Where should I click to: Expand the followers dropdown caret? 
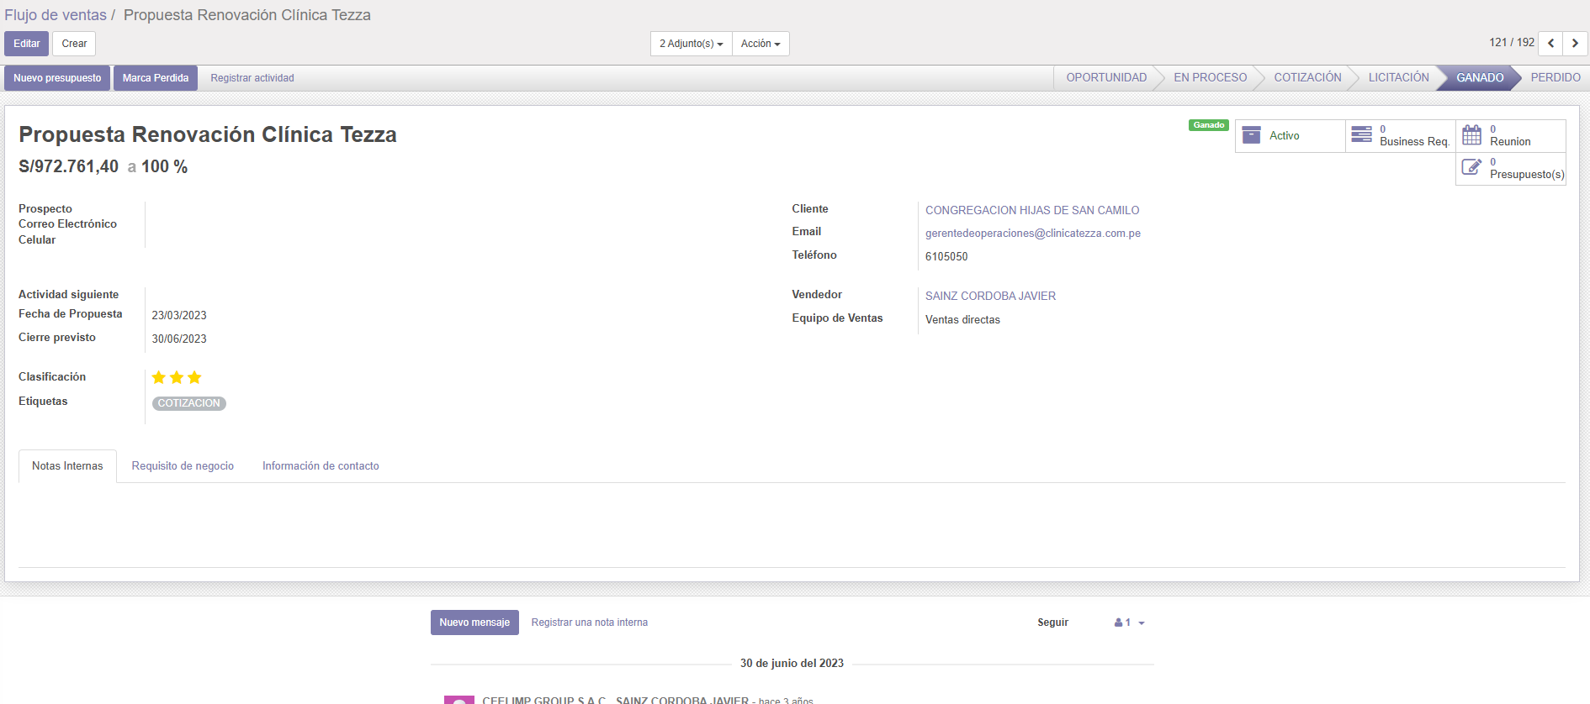(1142, 623)
